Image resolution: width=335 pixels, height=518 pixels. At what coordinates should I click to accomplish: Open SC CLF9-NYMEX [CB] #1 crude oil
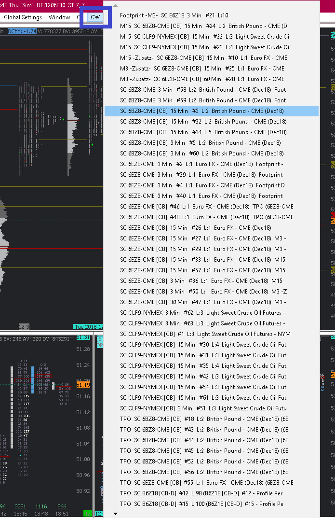click(x=212, y=334)
